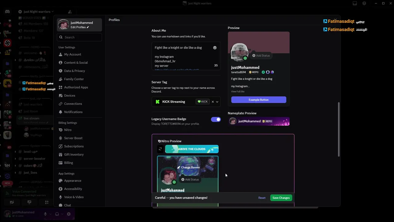
Task: Click Add Status in Nitro preview
Action: point(190,179)
